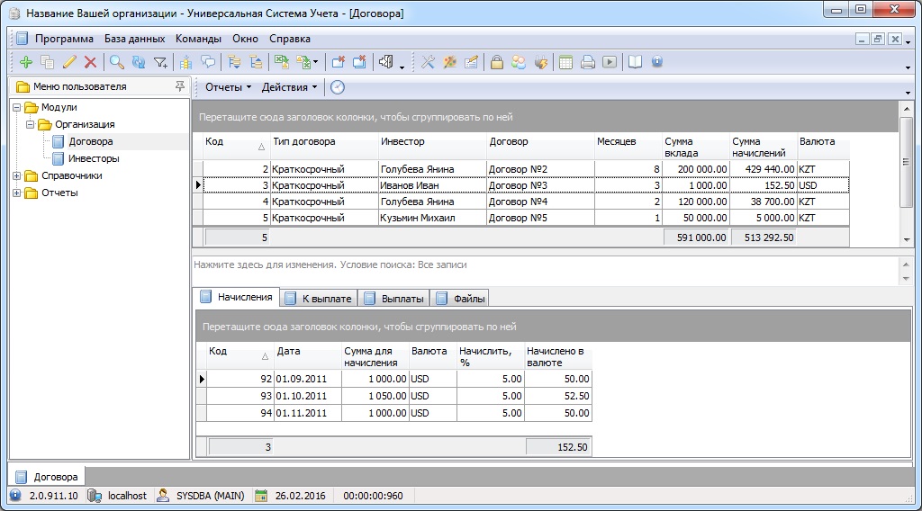
Task: Click the wrench and screwdriver Settings icon
Action: point(428,62)
